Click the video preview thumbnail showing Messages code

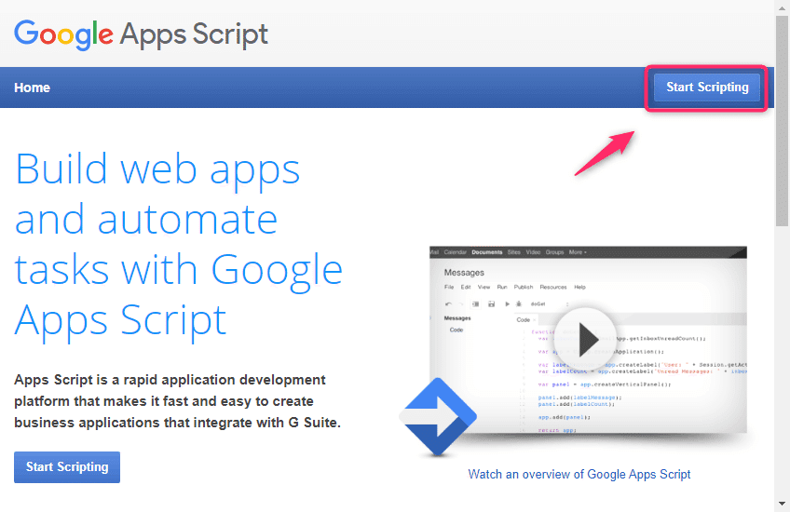coord(588,340)
